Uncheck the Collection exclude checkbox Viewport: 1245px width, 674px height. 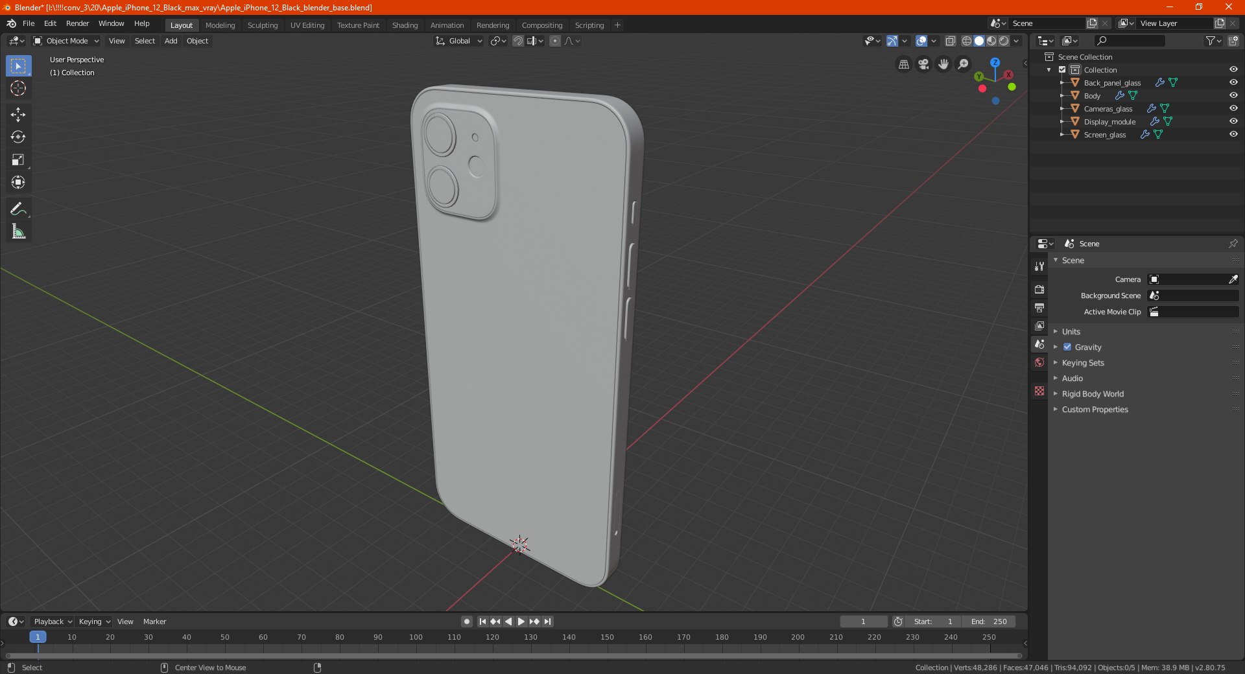click(1062, 69)
